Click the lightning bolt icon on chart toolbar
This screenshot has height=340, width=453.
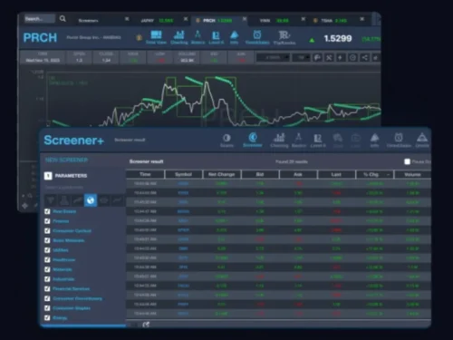click(x=341, y=57)
